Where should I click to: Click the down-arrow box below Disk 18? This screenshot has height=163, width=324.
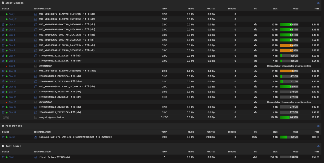[4, 117]
